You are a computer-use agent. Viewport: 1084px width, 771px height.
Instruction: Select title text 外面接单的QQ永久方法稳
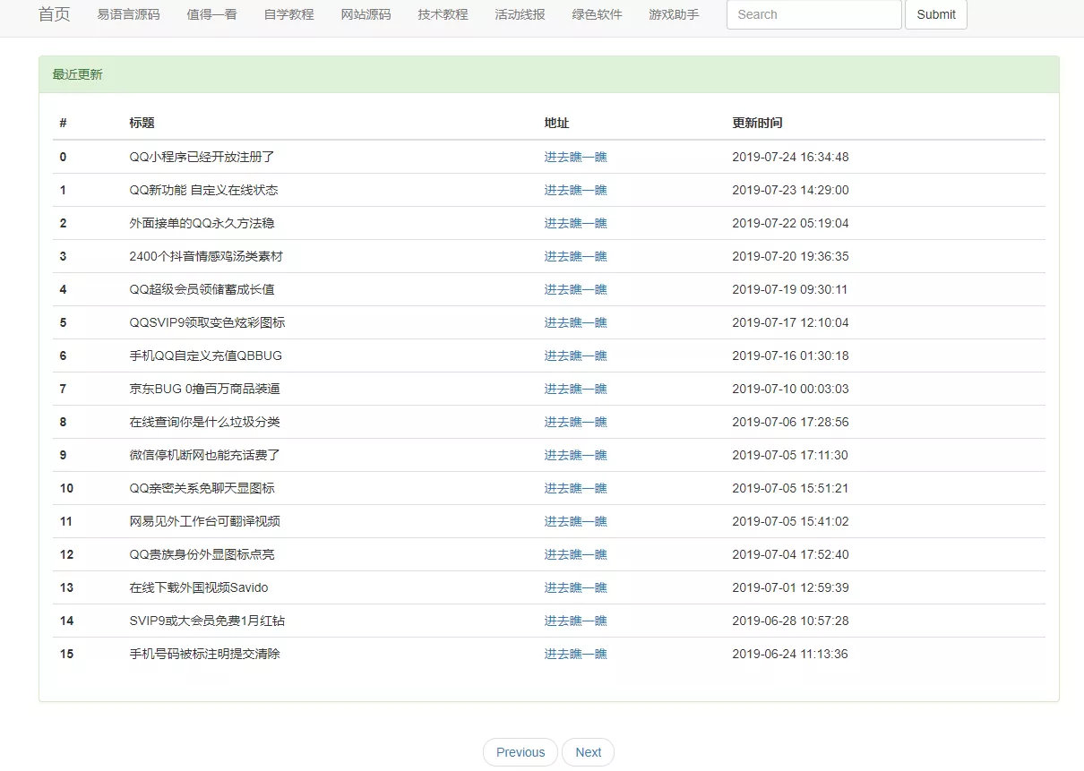pyautogui.click(x=202, y=223)
